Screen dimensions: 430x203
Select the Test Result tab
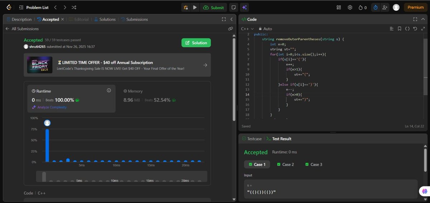[x=279, y=139]
